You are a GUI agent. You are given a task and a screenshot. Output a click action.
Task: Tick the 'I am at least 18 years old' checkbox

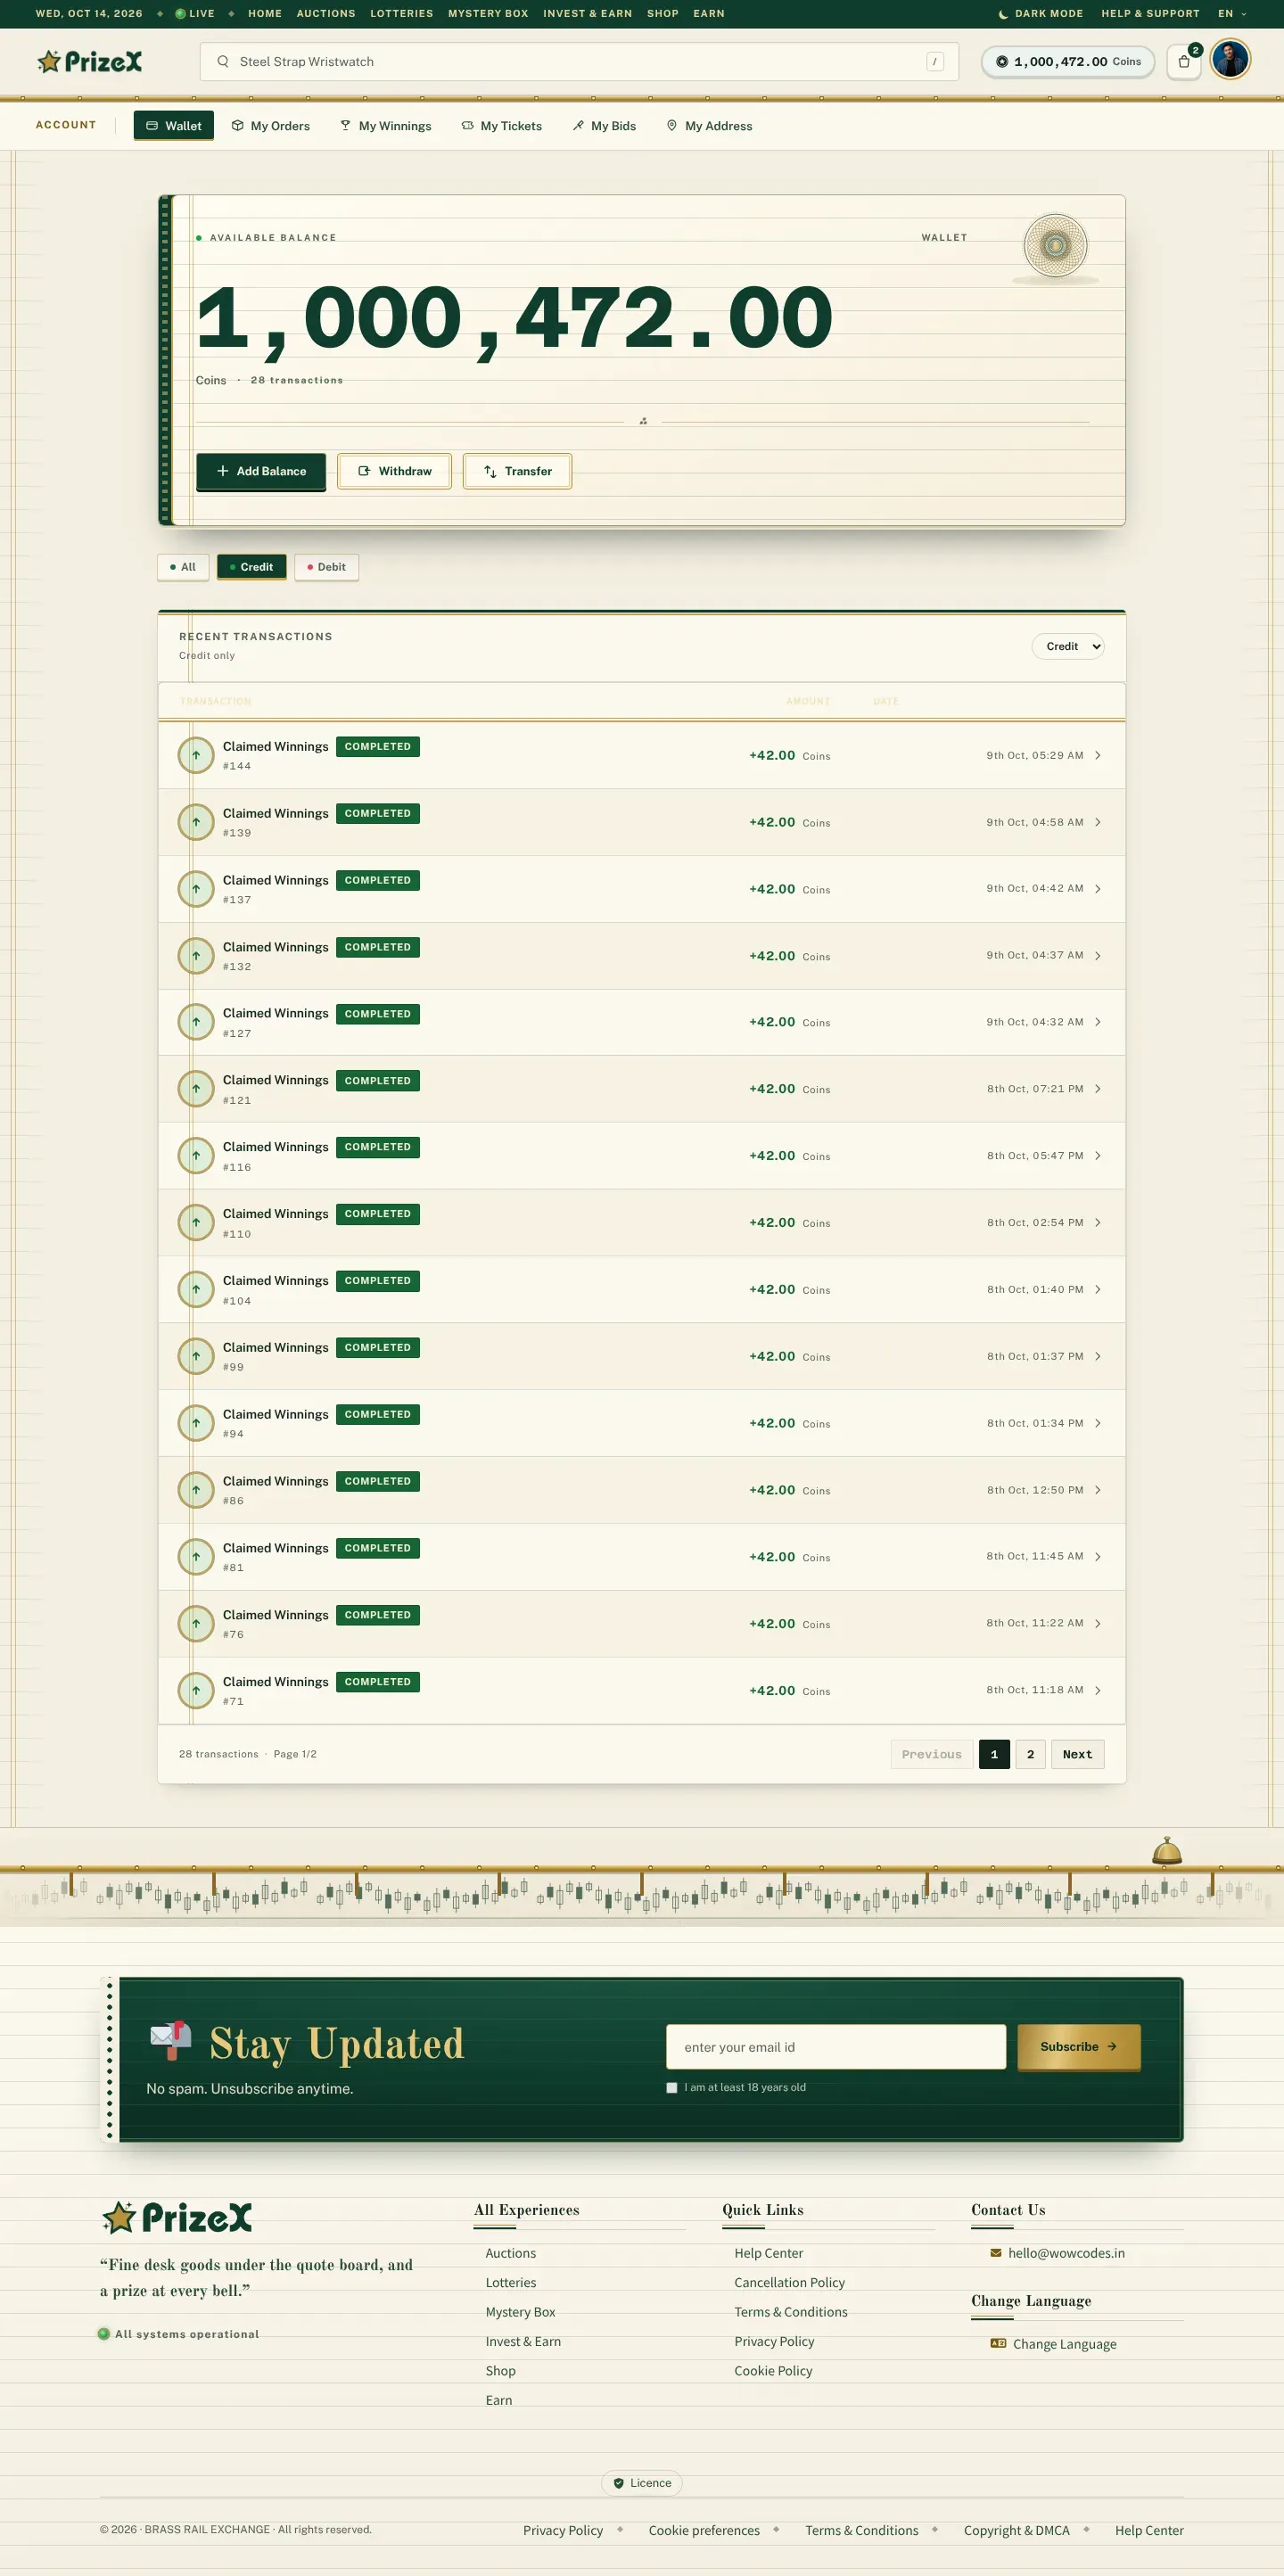672,2088
